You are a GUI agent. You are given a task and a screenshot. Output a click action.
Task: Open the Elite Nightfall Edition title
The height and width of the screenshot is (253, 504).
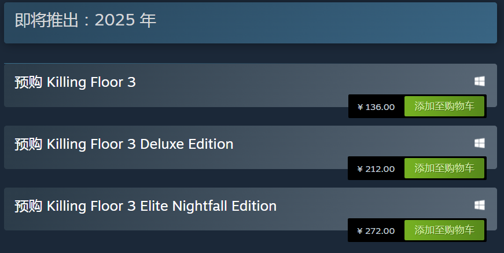coord(145,206)
